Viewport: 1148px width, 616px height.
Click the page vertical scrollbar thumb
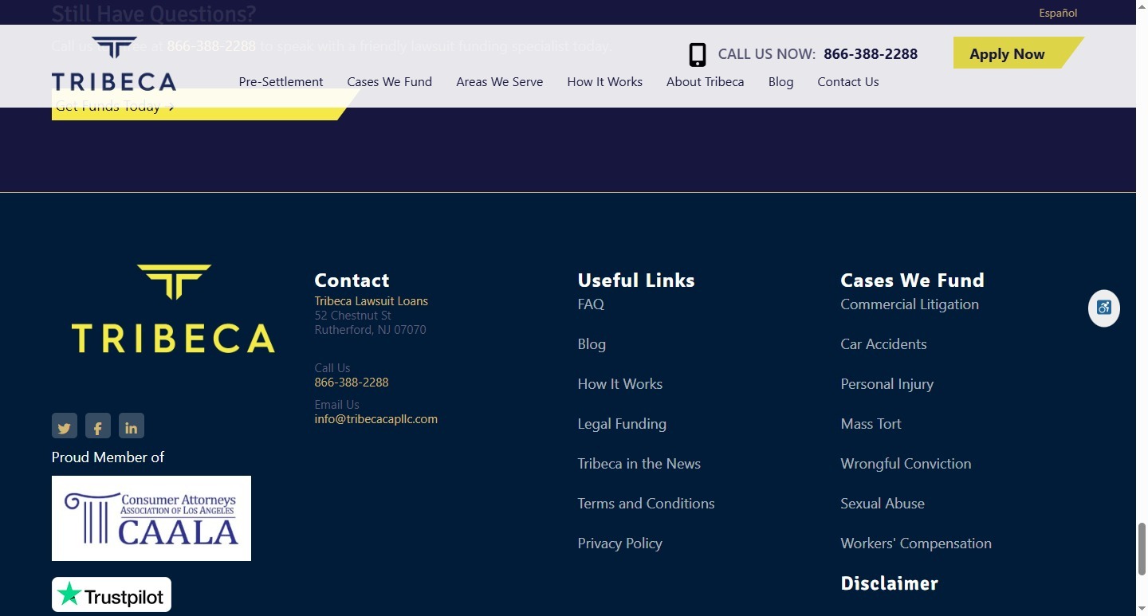tap(1142, 548)
